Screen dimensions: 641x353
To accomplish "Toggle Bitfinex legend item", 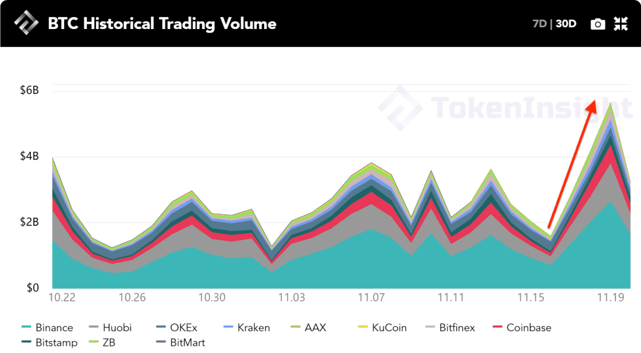I will 450,327.
